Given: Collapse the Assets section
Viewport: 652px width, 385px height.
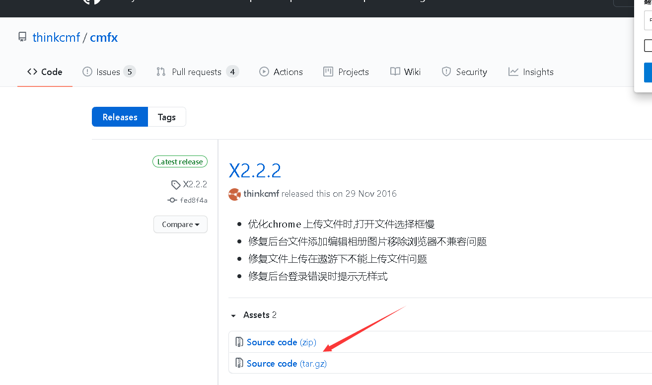Looking at the screenshot, I should tap(252, 315).
